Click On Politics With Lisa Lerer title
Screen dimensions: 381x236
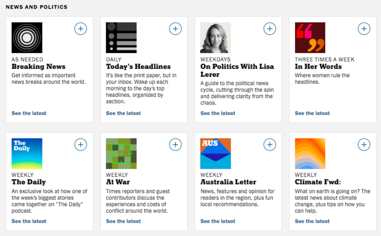pos(237,71)
